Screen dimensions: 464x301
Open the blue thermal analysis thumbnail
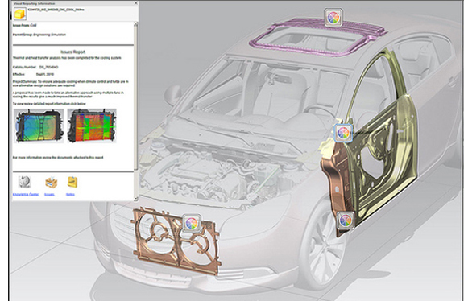(x=39, y=126)
